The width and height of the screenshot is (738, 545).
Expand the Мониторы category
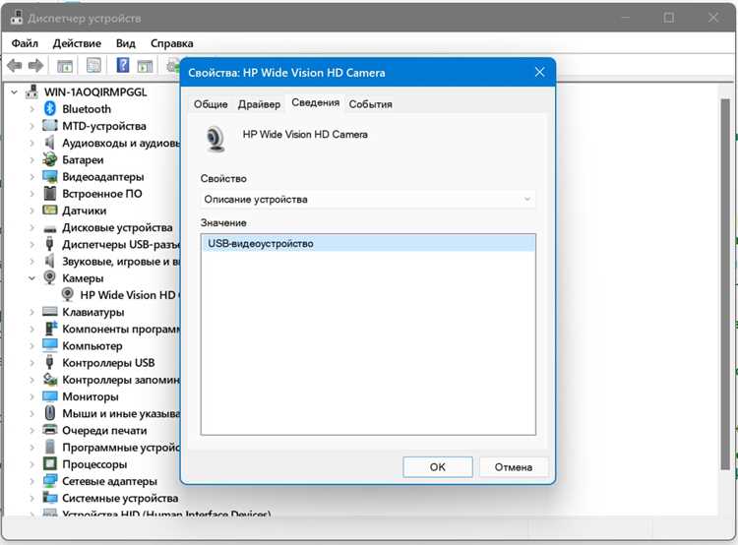point(31,396)
